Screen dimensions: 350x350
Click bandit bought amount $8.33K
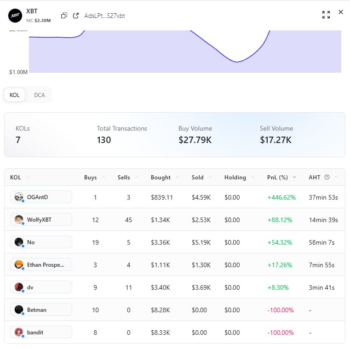(x=161, y=333)
